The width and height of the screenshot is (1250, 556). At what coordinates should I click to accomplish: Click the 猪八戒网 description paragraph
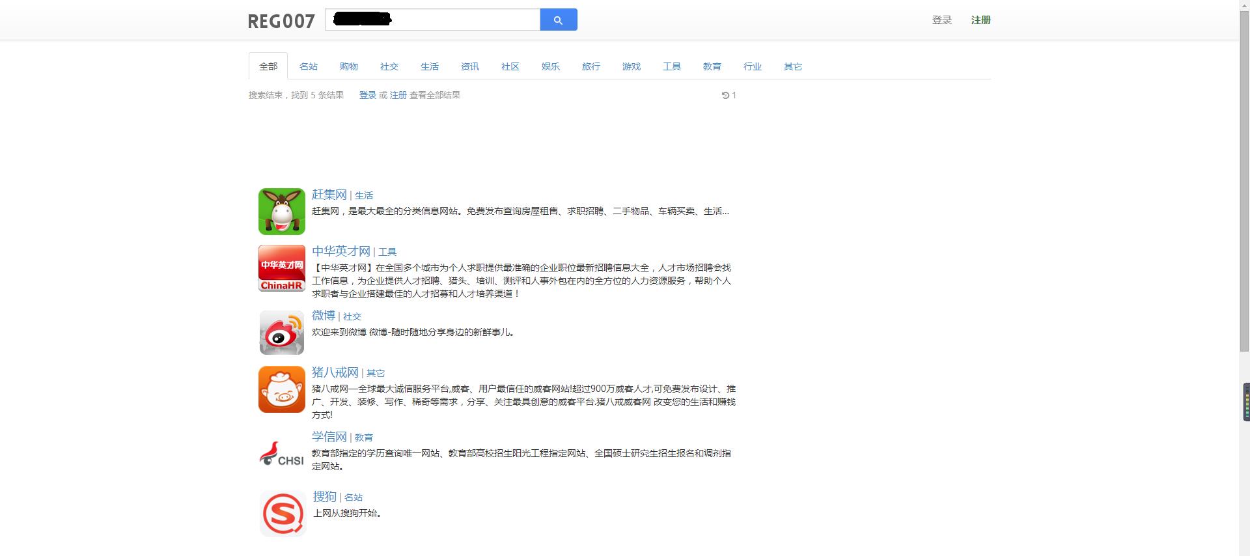523,402
